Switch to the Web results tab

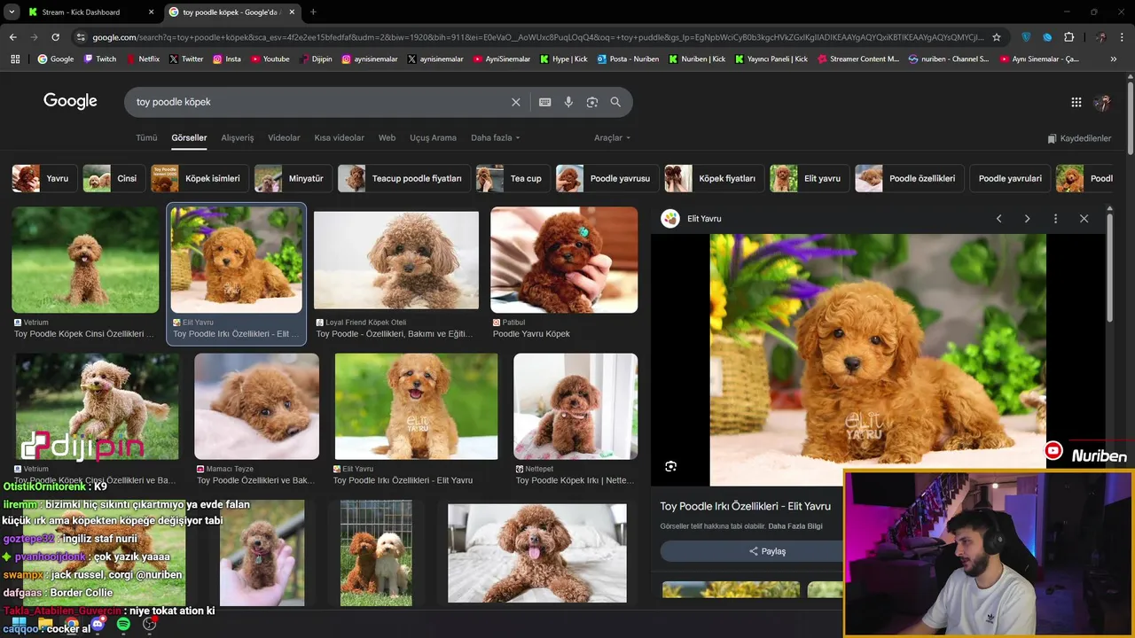tap(387, 138)
